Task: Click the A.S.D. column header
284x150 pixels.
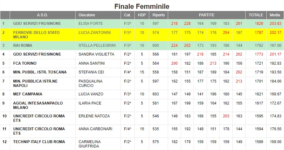Action: (43, 15)
